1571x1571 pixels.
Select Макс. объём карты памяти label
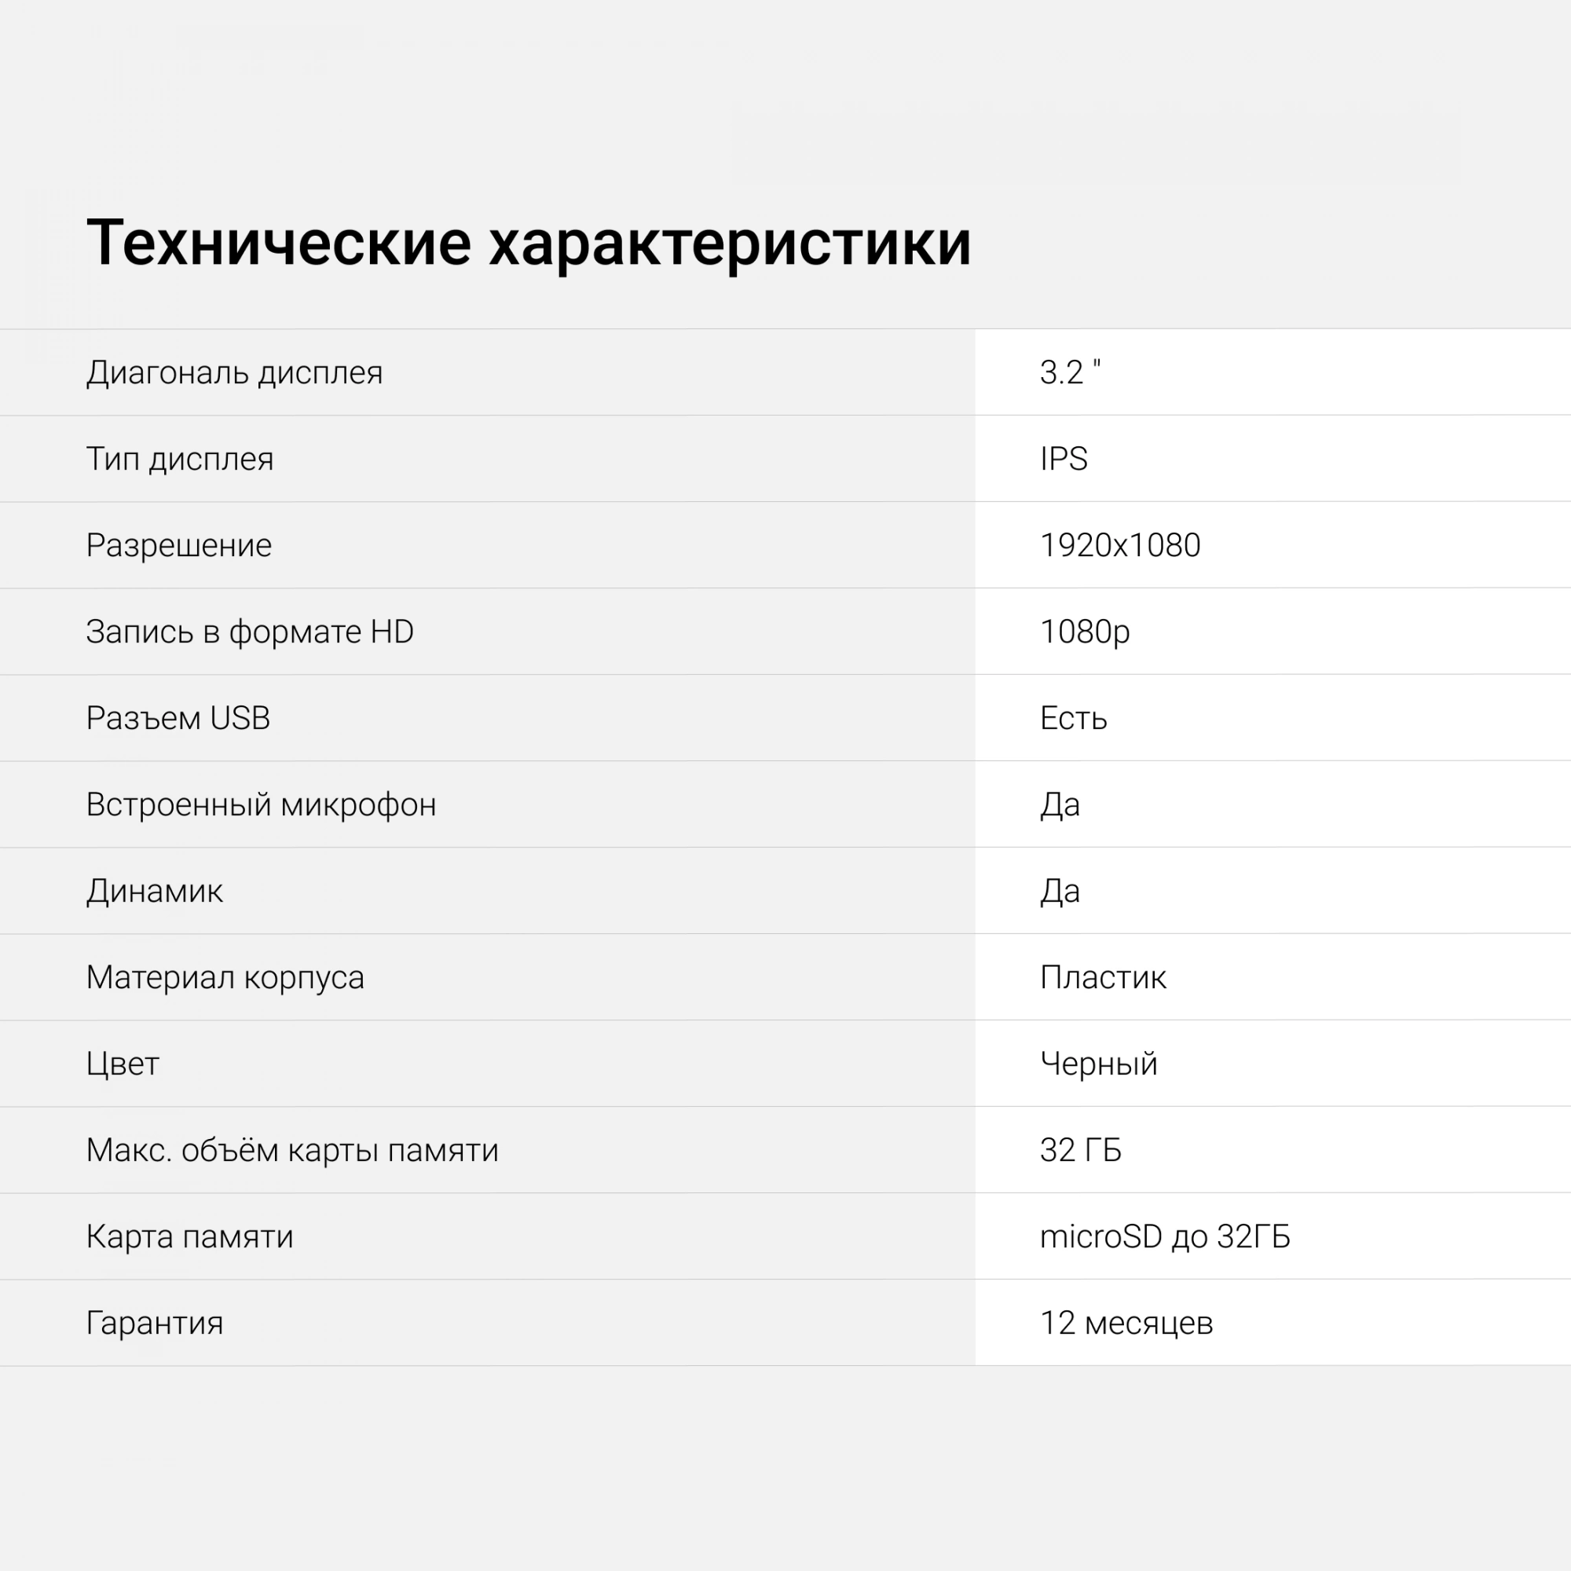tap(292, 1150)
